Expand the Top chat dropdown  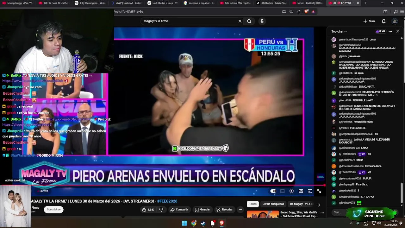pyautogui.click(x=339, y=31)
